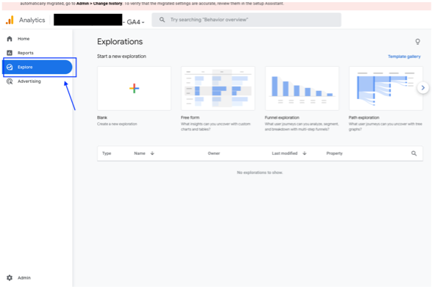Select the Path exploration template thumbnail

click(x=386, y=89)
